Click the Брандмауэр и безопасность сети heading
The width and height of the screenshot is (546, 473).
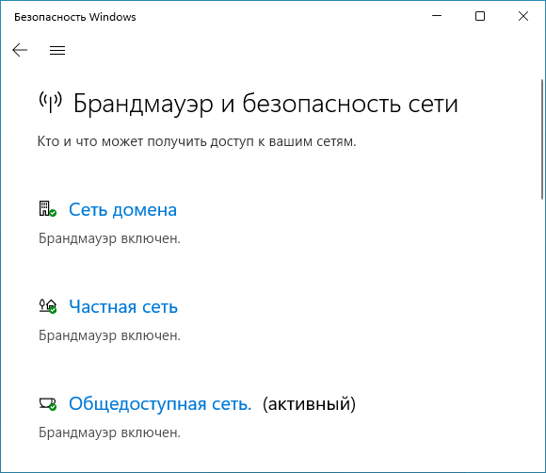tap(265, 104)
